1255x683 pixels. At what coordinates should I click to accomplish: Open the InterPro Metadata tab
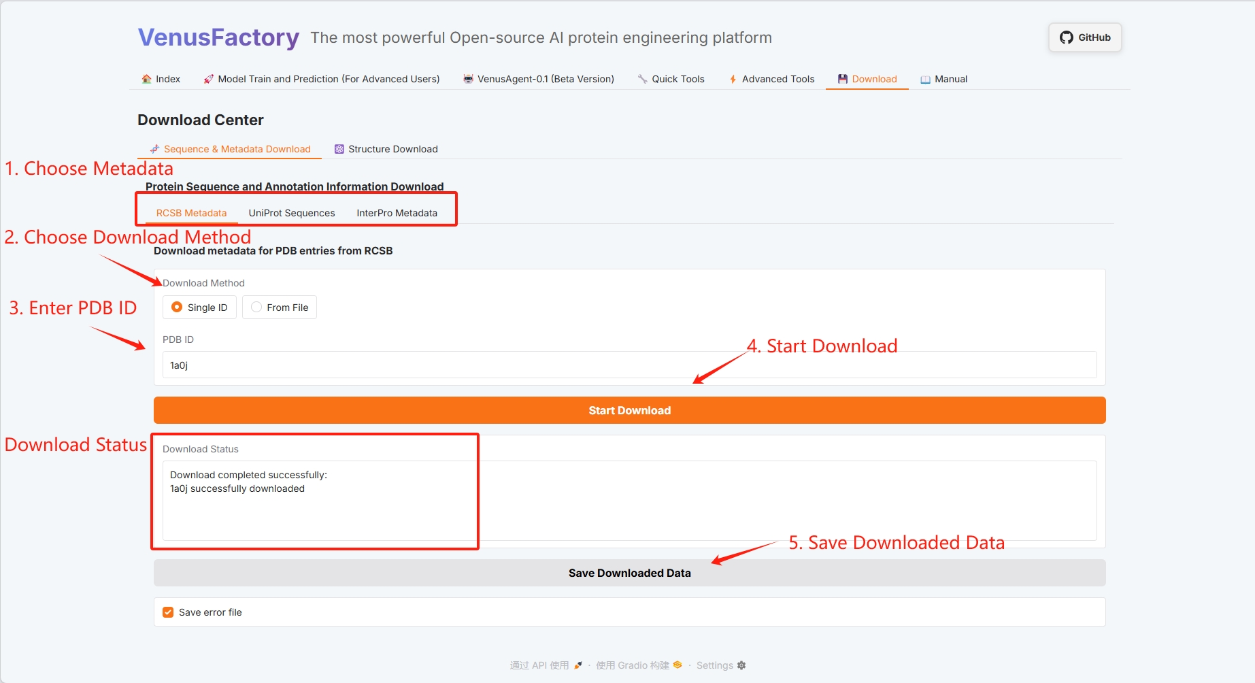(397, 213)
